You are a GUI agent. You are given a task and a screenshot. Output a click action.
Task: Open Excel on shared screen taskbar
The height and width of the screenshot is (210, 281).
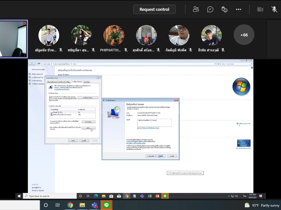(x=150, y=196)
